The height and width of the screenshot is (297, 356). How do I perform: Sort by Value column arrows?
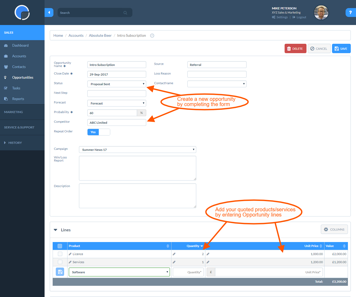tap(344, 246)
